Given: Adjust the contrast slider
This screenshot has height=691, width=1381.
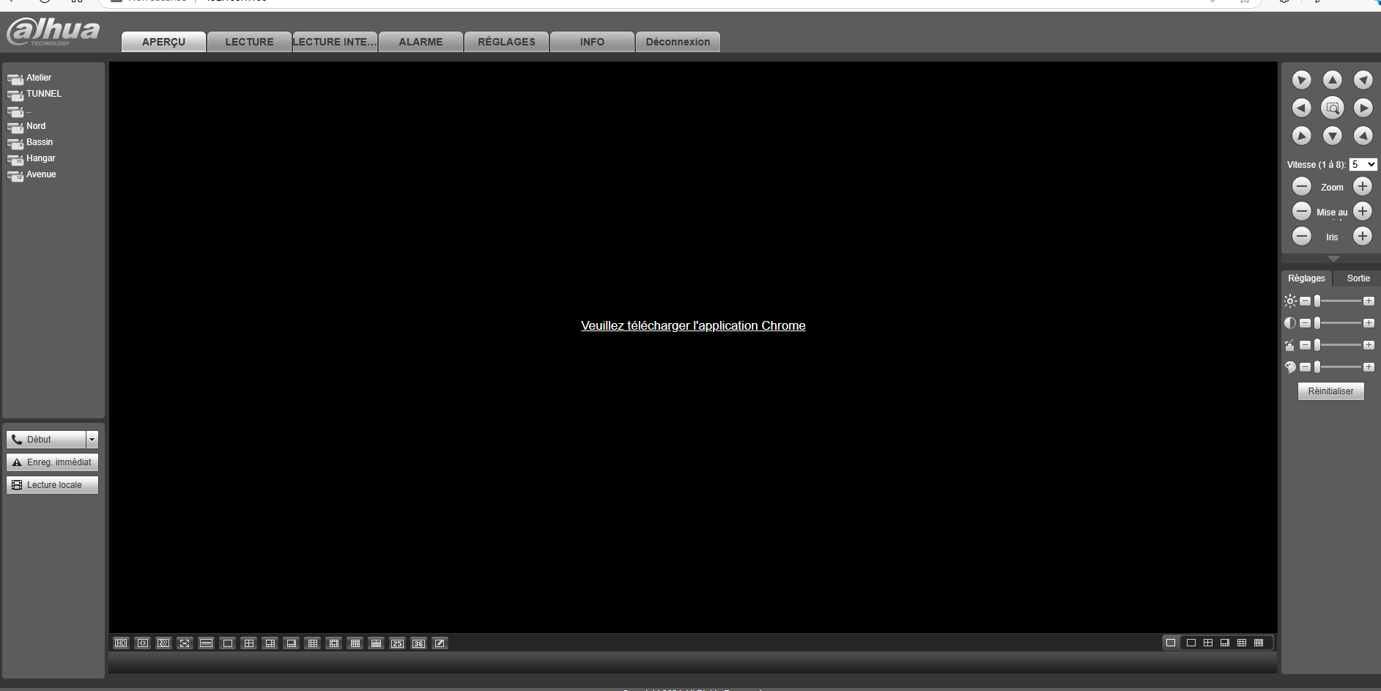Looking at the screenshot, I should coord(1336,323).
